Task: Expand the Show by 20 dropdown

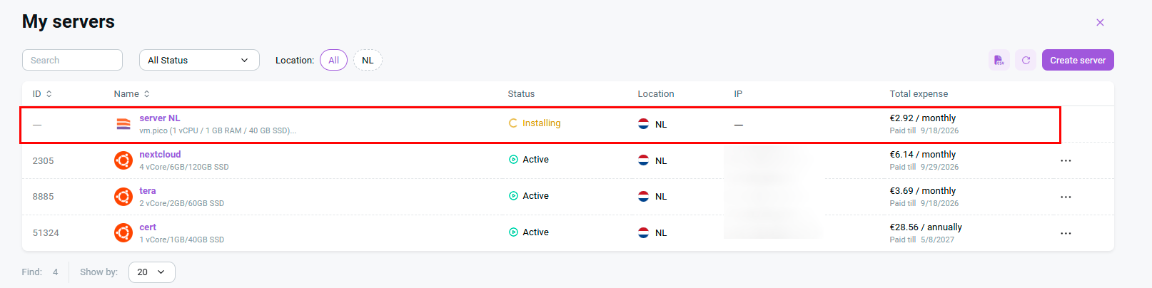Action: [x=152, y=272]
